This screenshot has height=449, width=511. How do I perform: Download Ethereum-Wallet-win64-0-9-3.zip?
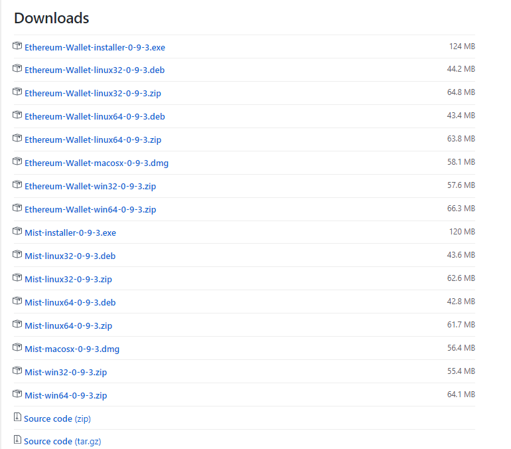click(90, 209)
